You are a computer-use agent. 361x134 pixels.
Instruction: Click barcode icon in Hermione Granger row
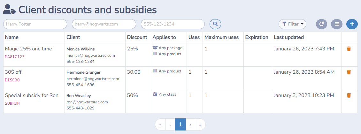pyautogui.click(x=155, y=71)
